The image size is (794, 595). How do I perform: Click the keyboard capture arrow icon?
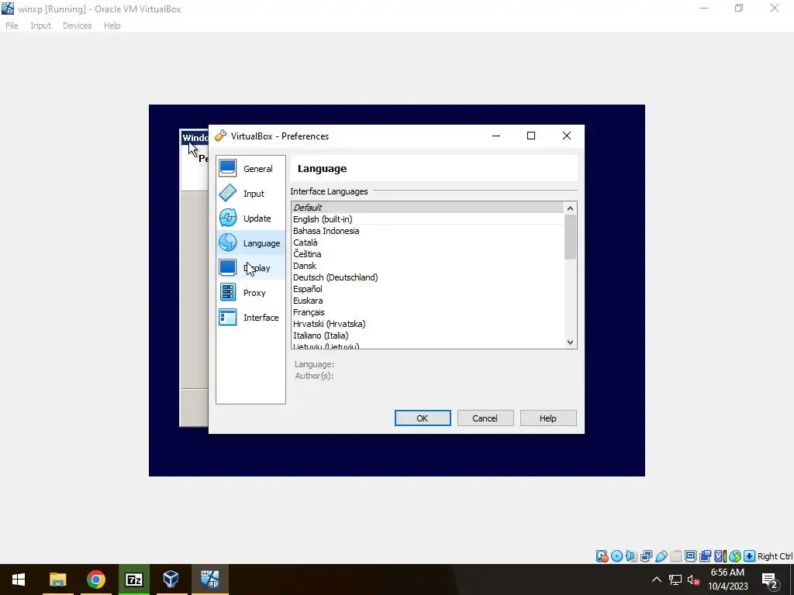[x=750, y=556]
